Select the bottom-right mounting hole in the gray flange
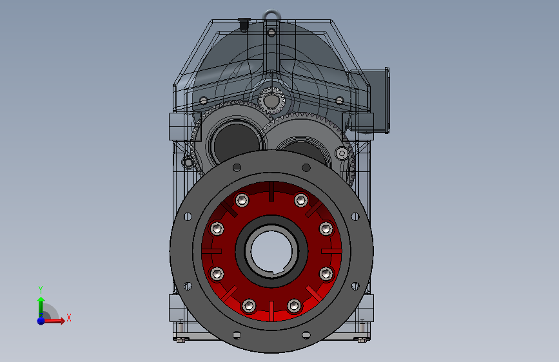Viewport: 559px width, 362px height. [306, 335]
